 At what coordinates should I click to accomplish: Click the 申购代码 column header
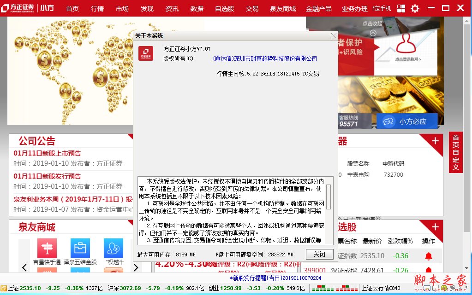click(x=394, y=164)
